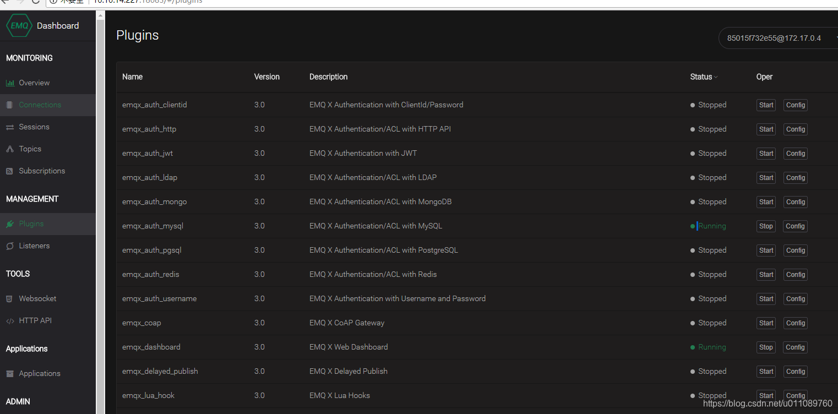Open Config for emqx_auth_username
The width and height of the screenshot is (838, 414).
pos(796,299)
